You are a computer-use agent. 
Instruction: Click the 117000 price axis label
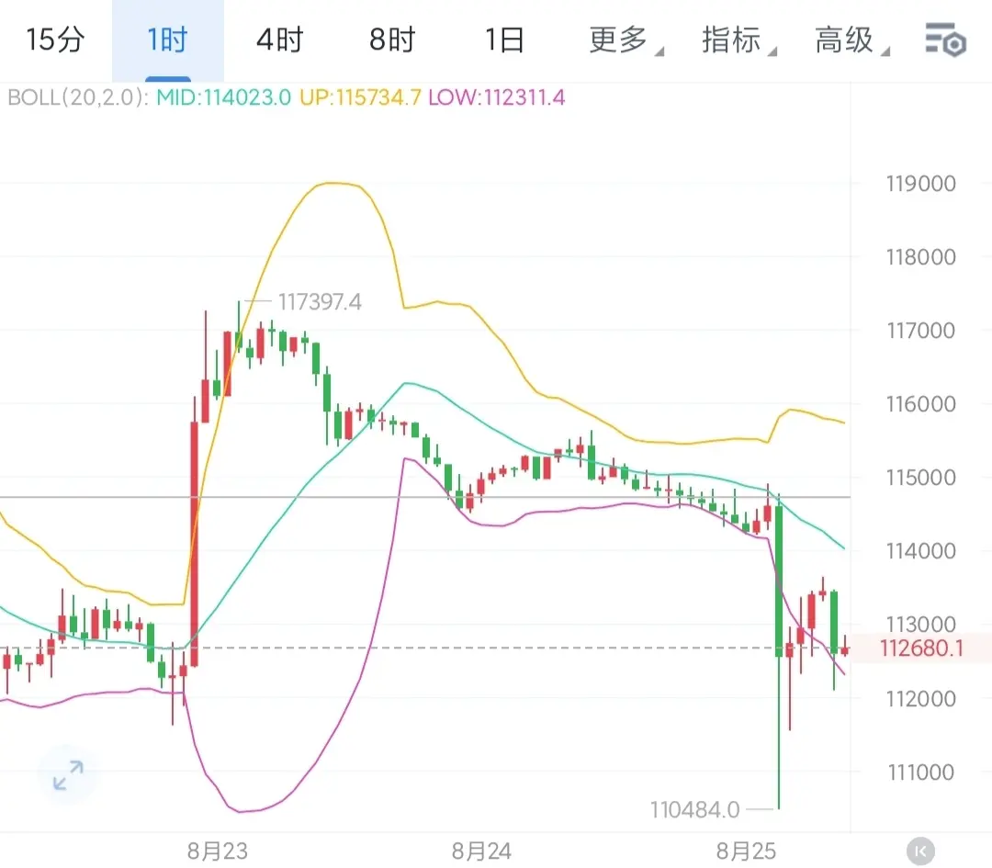coord(920,331)
